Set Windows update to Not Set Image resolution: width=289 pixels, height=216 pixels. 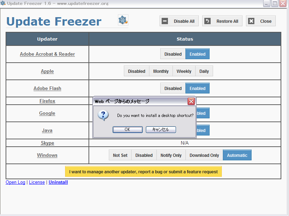point(120,155)
